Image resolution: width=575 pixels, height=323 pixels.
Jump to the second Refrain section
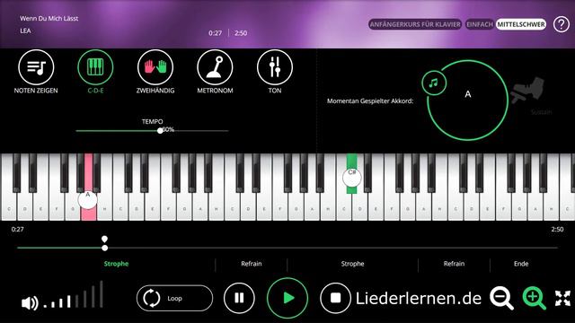(x=454, y=264)
